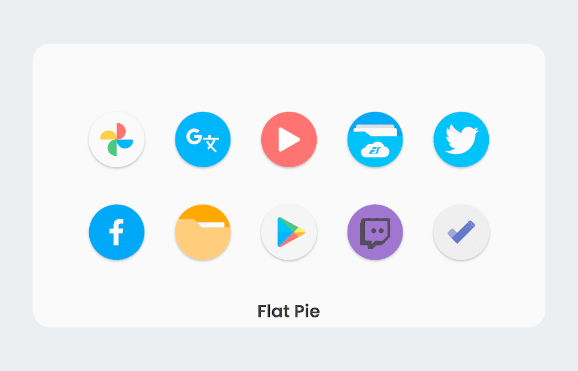Screen dimensions: 578x371
Task: Click the blue check mark in To Do
Action: (461, 232)
